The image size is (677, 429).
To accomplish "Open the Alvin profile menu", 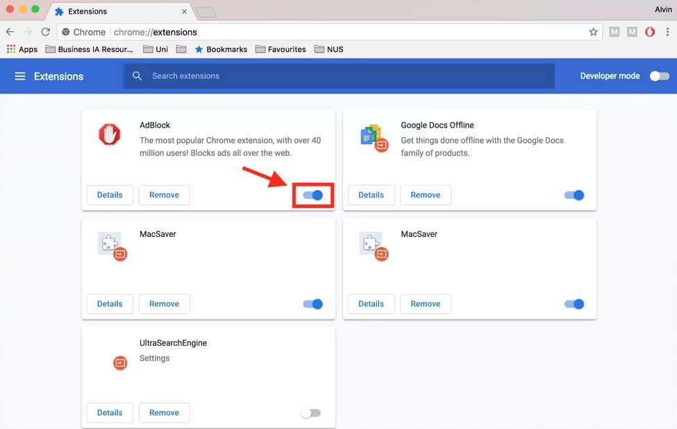I will click(x=663, y=9).
